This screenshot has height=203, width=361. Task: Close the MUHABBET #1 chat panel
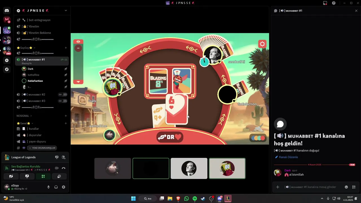(356, 11)
